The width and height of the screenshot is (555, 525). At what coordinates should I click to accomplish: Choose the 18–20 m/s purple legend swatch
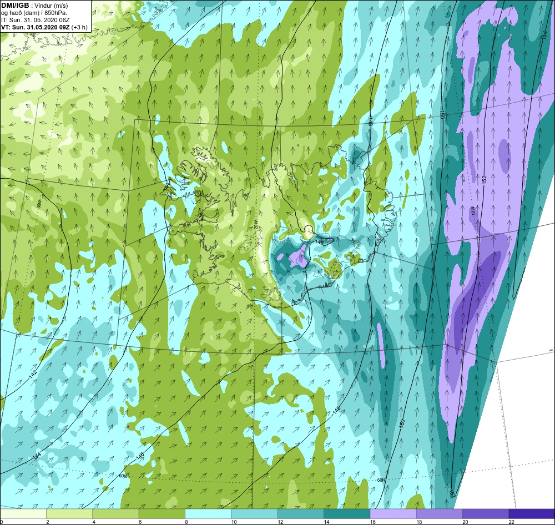coord(439,513)
